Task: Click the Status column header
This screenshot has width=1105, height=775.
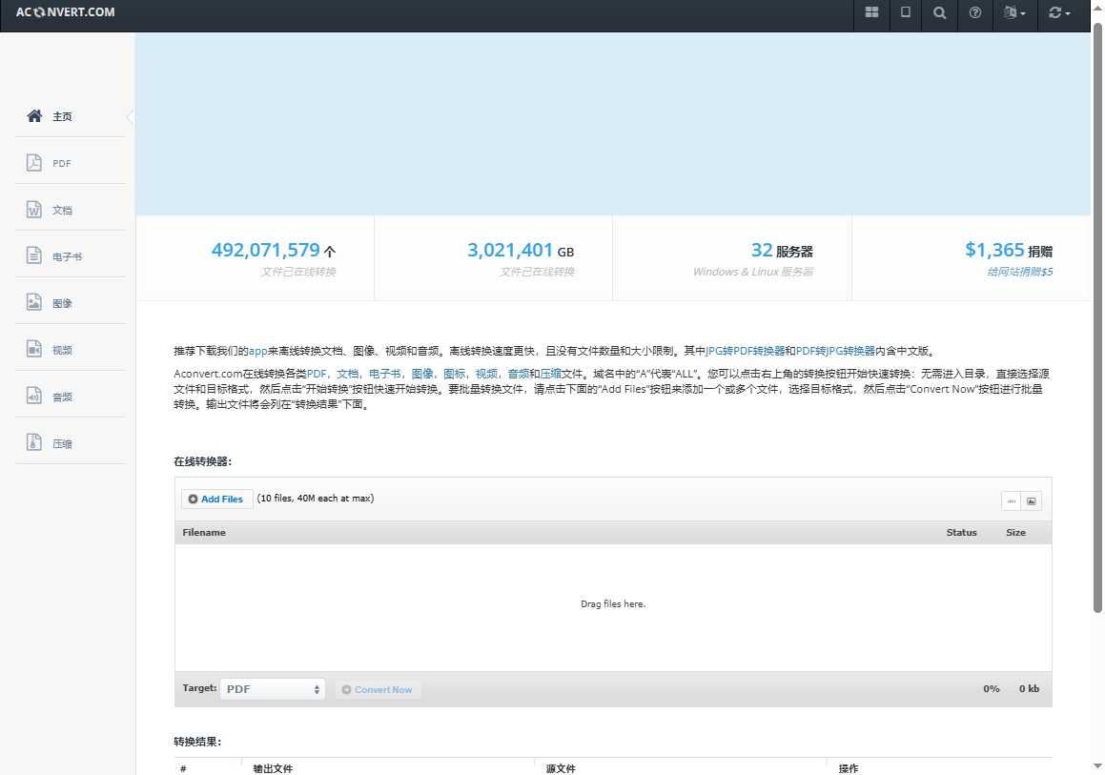Action: [x=961, y=533]
